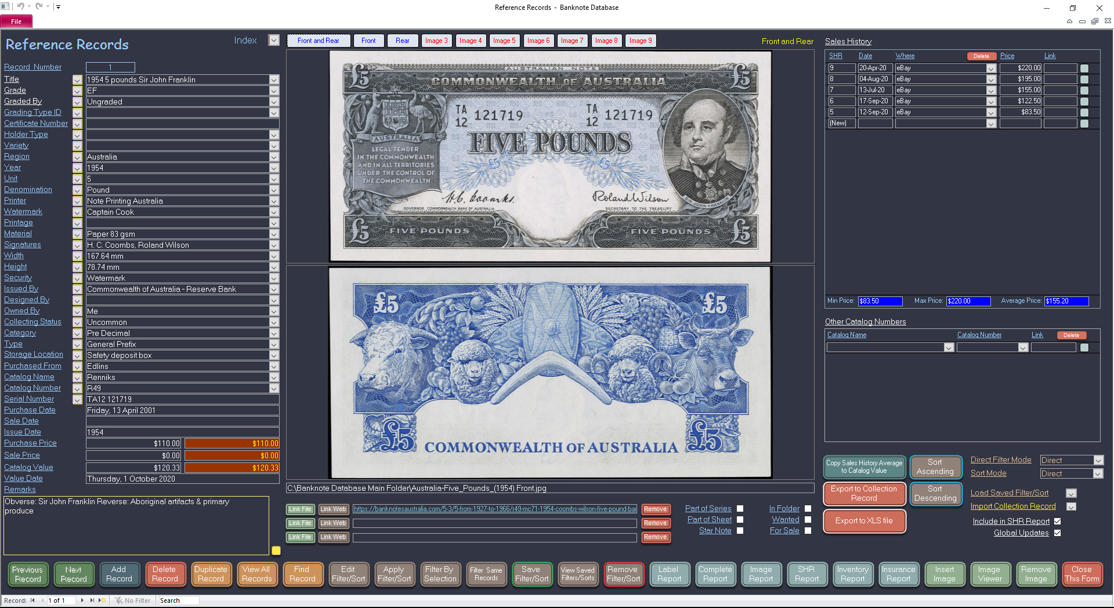Click the new blank record navigator icon
Screen dimensions: 1114x608
102,600
